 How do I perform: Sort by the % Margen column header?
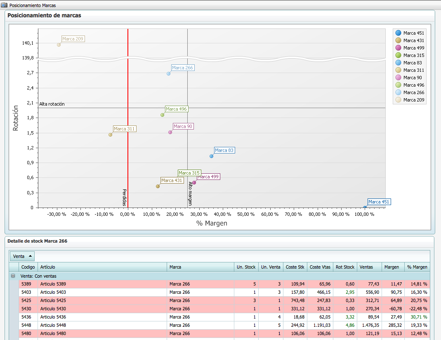[417, 267]
